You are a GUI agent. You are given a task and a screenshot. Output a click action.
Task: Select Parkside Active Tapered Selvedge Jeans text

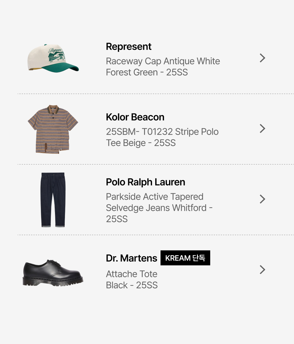pos(159,208)
